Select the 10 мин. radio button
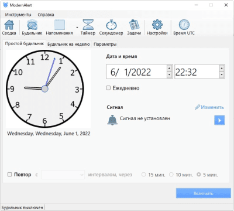The image size is (234, 211). [171, 174]
